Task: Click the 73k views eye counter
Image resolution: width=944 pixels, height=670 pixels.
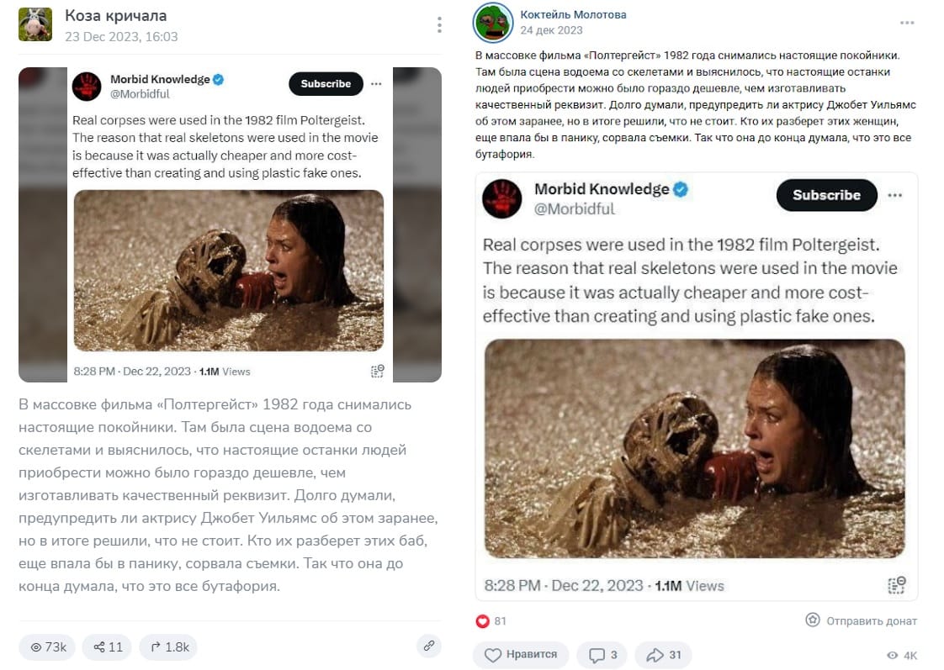Action: point(48,647)
